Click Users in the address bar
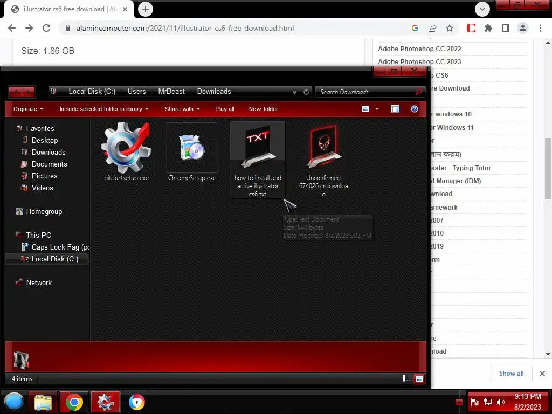 pos(136,92)
